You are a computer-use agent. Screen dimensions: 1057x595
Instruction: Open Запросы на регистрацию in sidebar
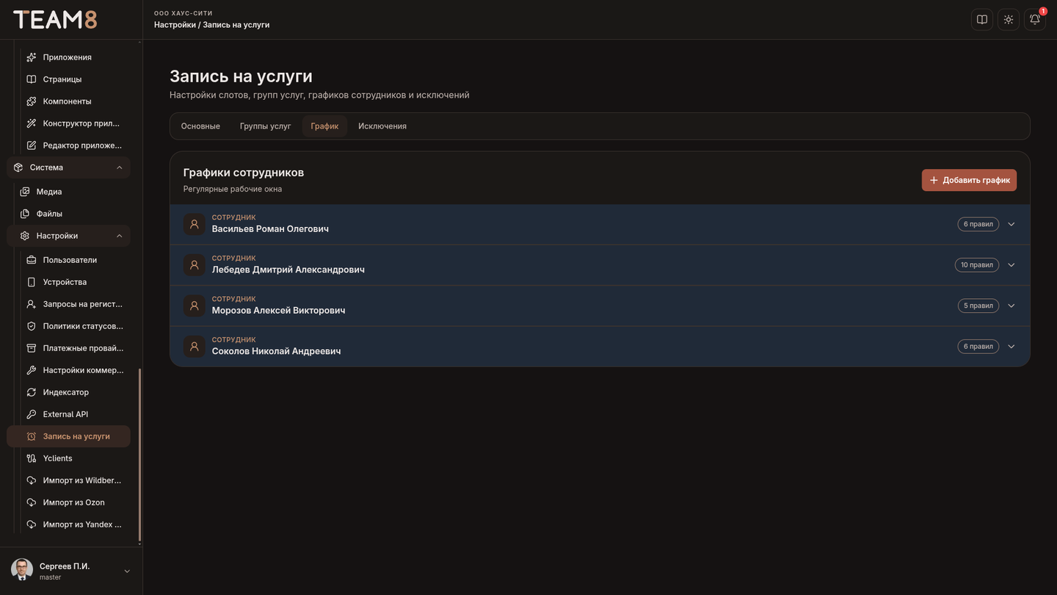[76, 304]
